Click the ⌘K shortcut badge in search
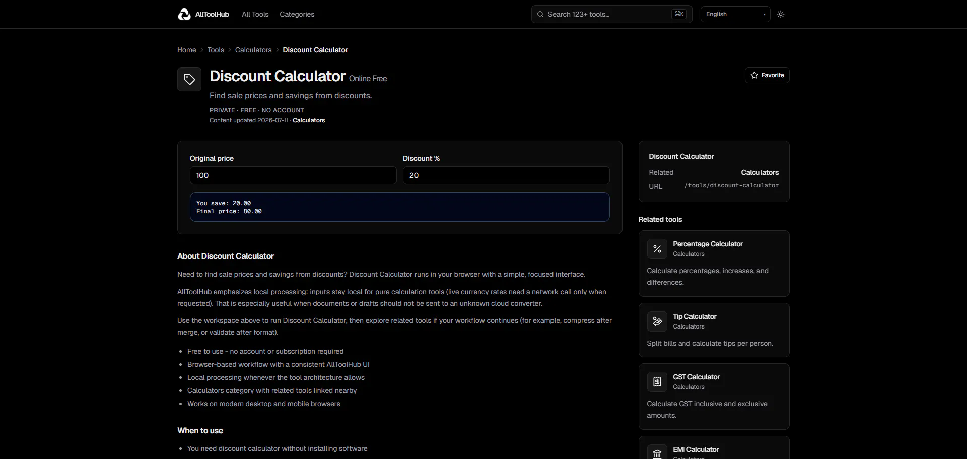This screenshot has width=967, height=459. (x=679, y=14)
